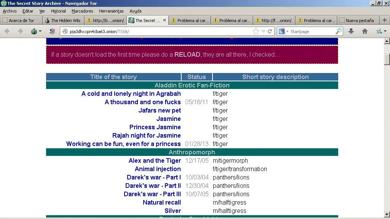Click the word RELOAD in the notice
Image resolution: width=390 pixels, height=219 pixels.
click(x=187, y=54)
